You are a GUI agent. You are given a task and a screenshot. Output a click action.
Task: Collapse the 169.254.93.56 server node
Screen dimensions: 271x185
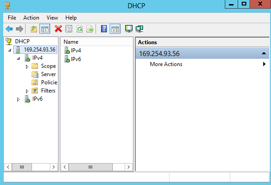(10, 50)
